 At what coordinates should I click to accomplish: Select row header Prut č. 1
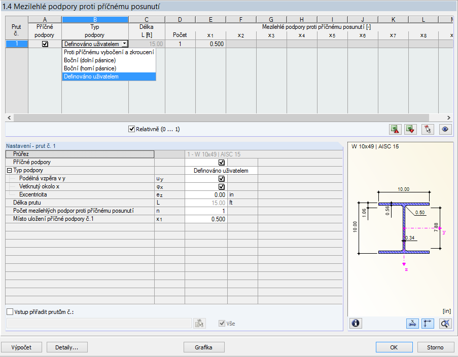point(17,44)
